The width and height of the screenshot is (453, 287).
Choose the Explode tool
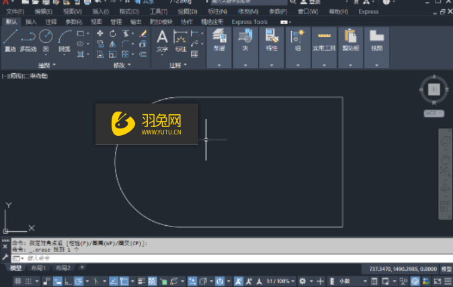(x=143, y=44)
